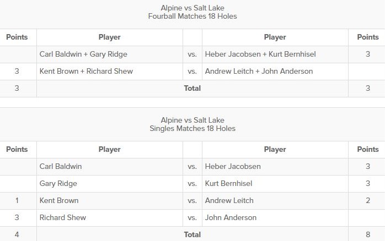
Task: Select Kurt Bernhisel singles player
Action: [x=228, y=183]
